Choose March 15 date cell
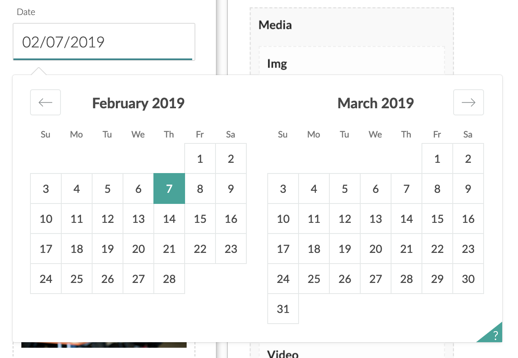518x358 pixels. [x=437, y=219]
